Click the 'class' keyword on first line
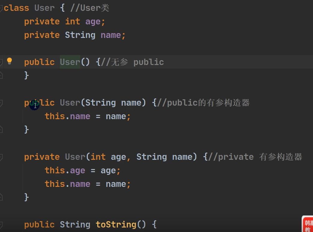This screenshot has width=313, height=232. 16,8
